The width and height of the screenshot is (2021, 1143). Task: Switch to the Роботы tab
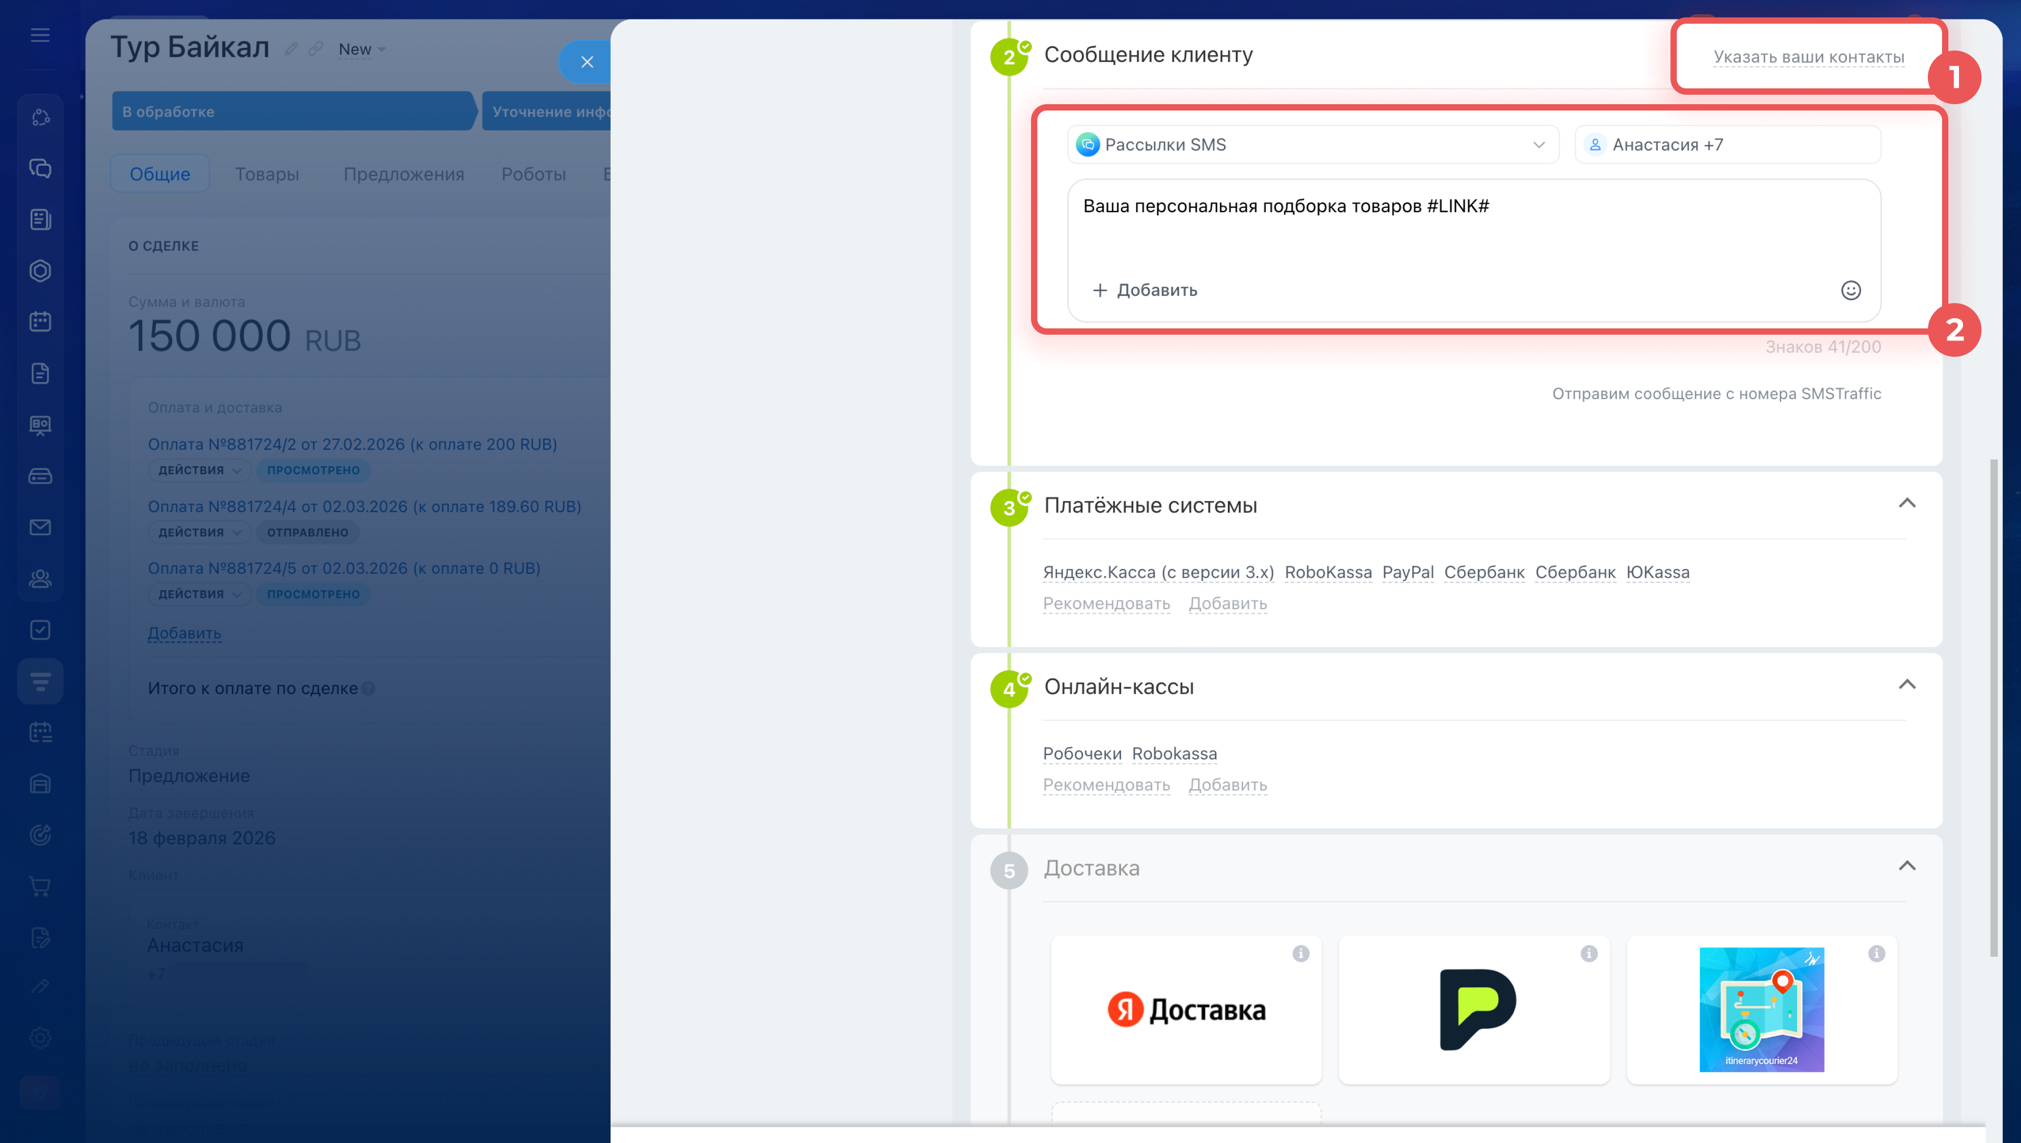(x=533, y=174)
